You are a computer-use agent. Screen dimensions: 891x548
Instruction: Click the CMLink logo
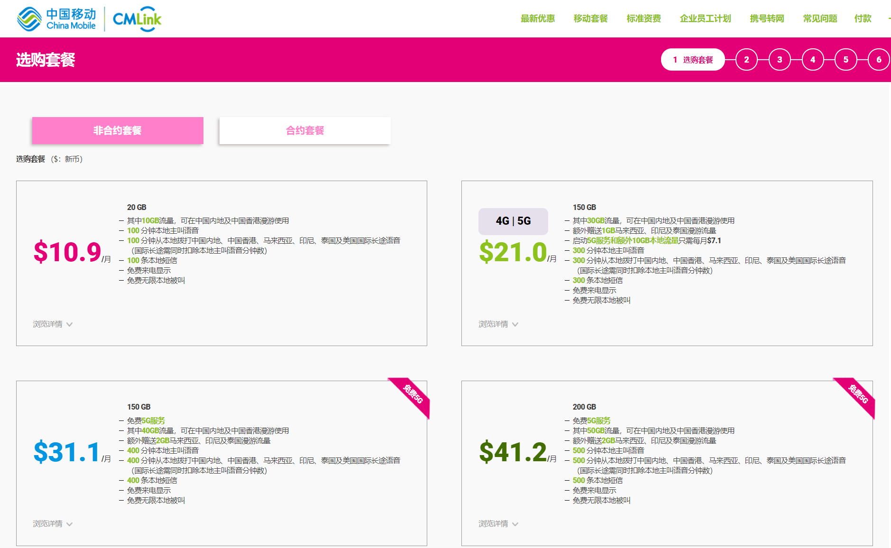point(137,19)
